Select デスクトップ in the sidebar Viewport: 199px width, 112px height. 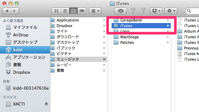tap(25, 42)
